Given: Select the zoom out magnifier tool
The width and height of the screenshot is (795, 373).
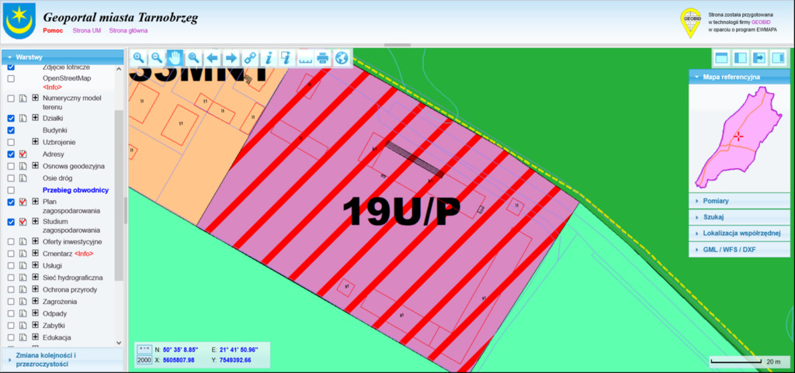Looking at the screenshot, I should click(x=157, y=58).
